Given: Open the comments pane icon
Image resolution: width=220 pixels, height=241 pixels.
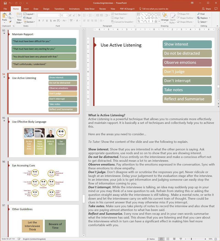Looking at the screenshot, I should pos(216,9).
